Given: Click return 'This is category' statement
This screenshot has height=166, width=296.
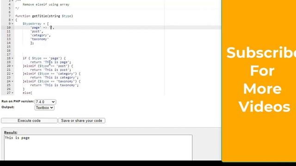Looking at the screenshot, I should [x=55, y=77].
